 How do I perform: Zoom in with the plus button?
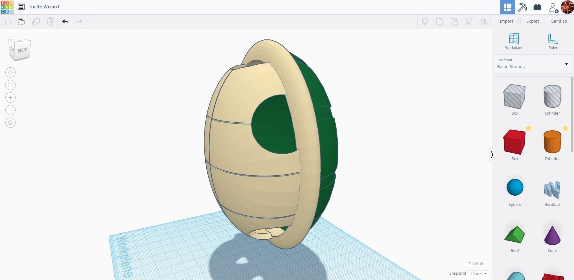coord(10,98)
